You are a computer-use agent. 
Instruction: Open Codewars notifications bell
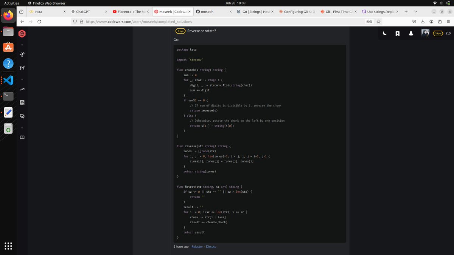410,34
